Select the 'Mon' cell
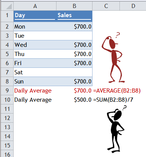Viewport: 146px width, 157px height. tap(35, 27)
